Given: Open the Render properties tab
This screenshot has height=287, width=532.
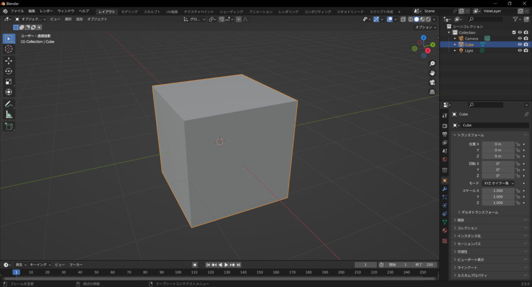Looking at the screenshot, I should [x=445, y=126].
